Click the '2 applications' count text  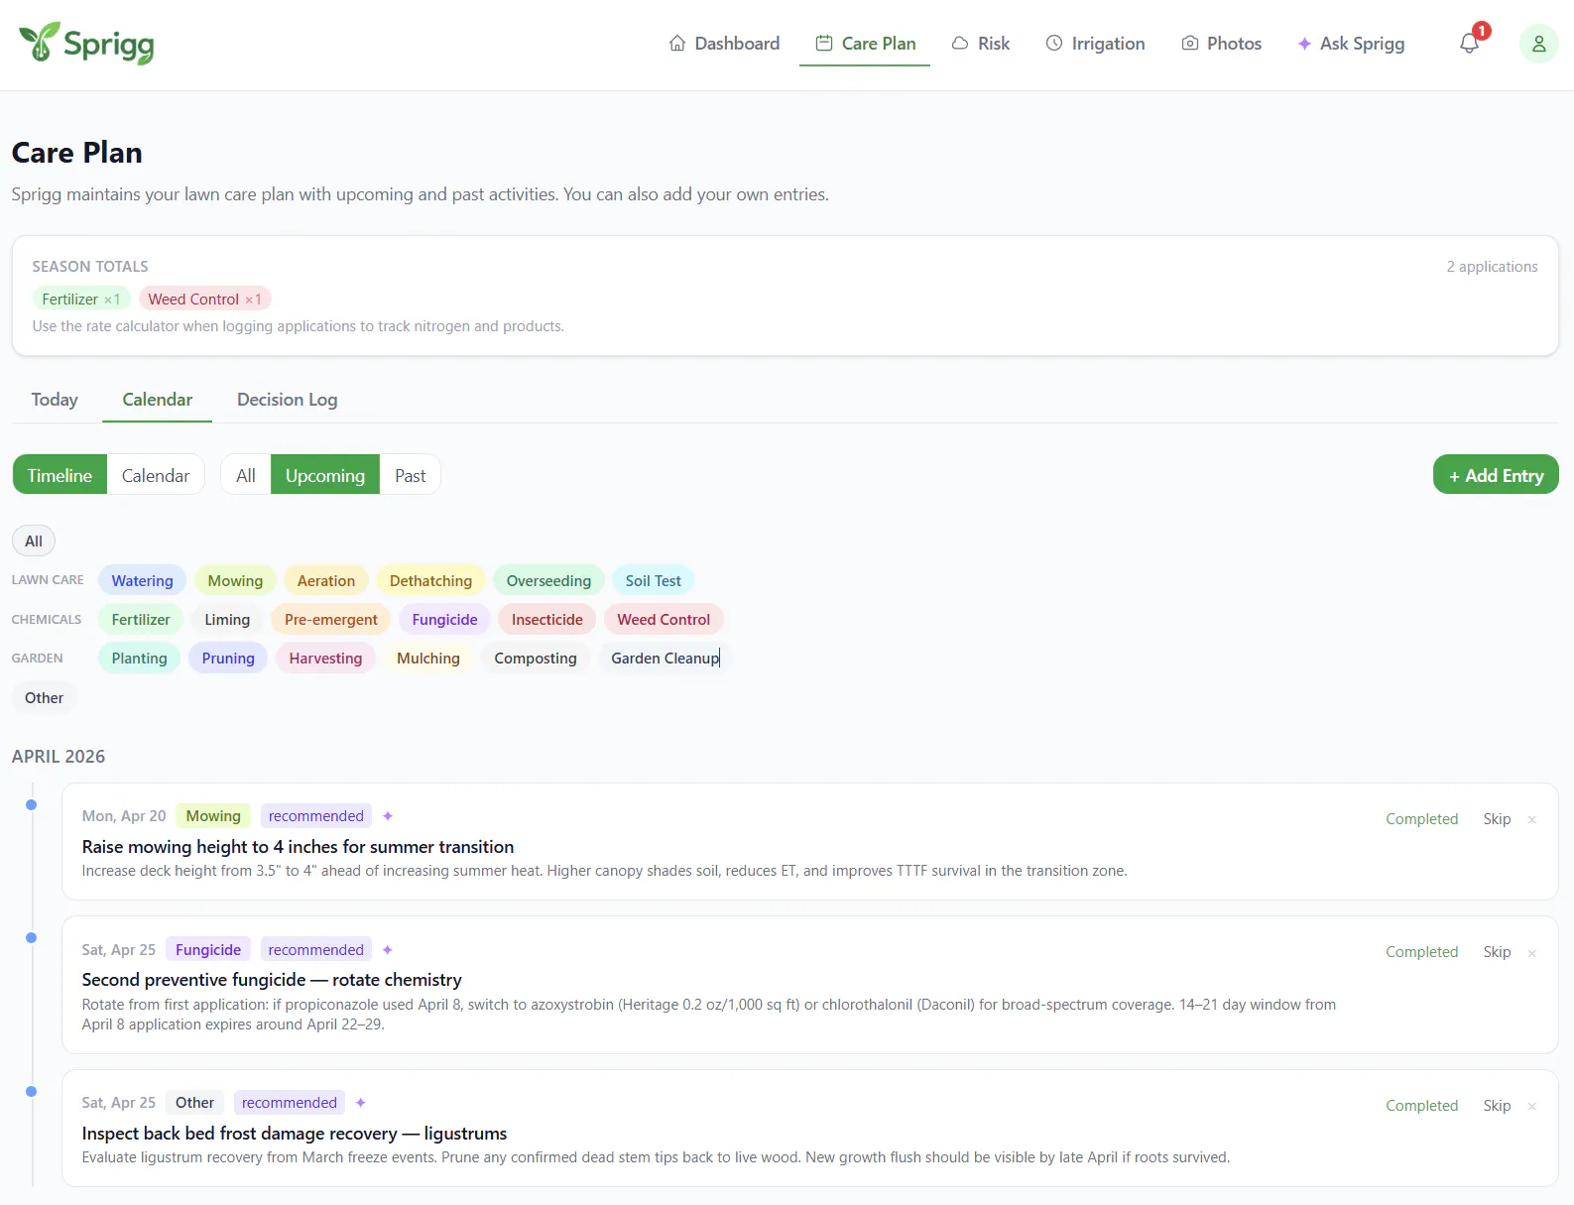pyautogui.click(x=1492, y=267)
